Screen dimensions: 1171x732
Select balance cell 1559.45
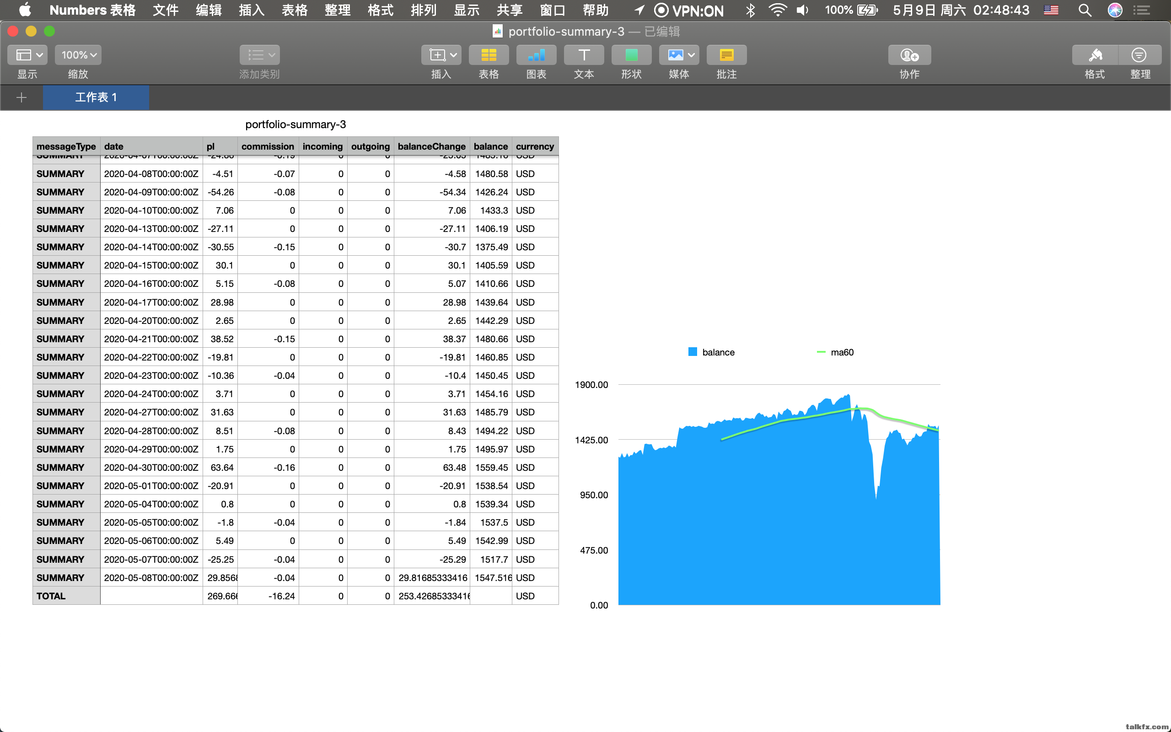click(491, 468)
